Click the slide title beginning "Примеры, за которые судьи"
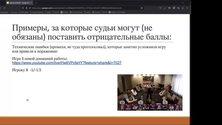222x125 pixels. (92, 32)
